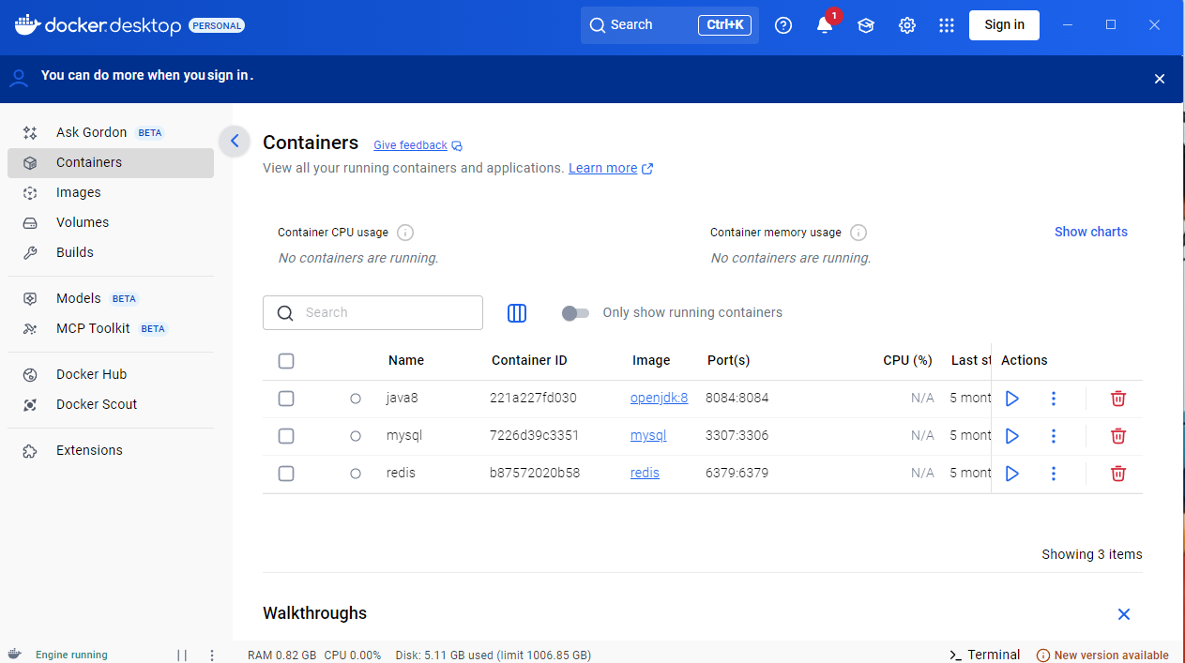
Task: Click the top bar Search field
Action: [x=670, y=25]
